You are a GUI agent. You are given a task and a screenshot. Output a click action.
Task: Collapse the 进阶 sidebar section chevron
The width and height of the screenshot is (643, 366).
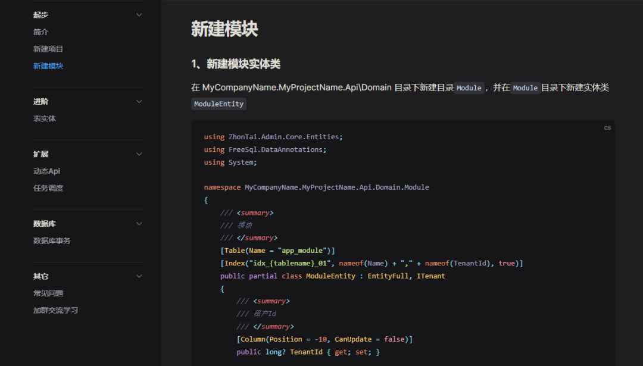click(x=139, y=101)
